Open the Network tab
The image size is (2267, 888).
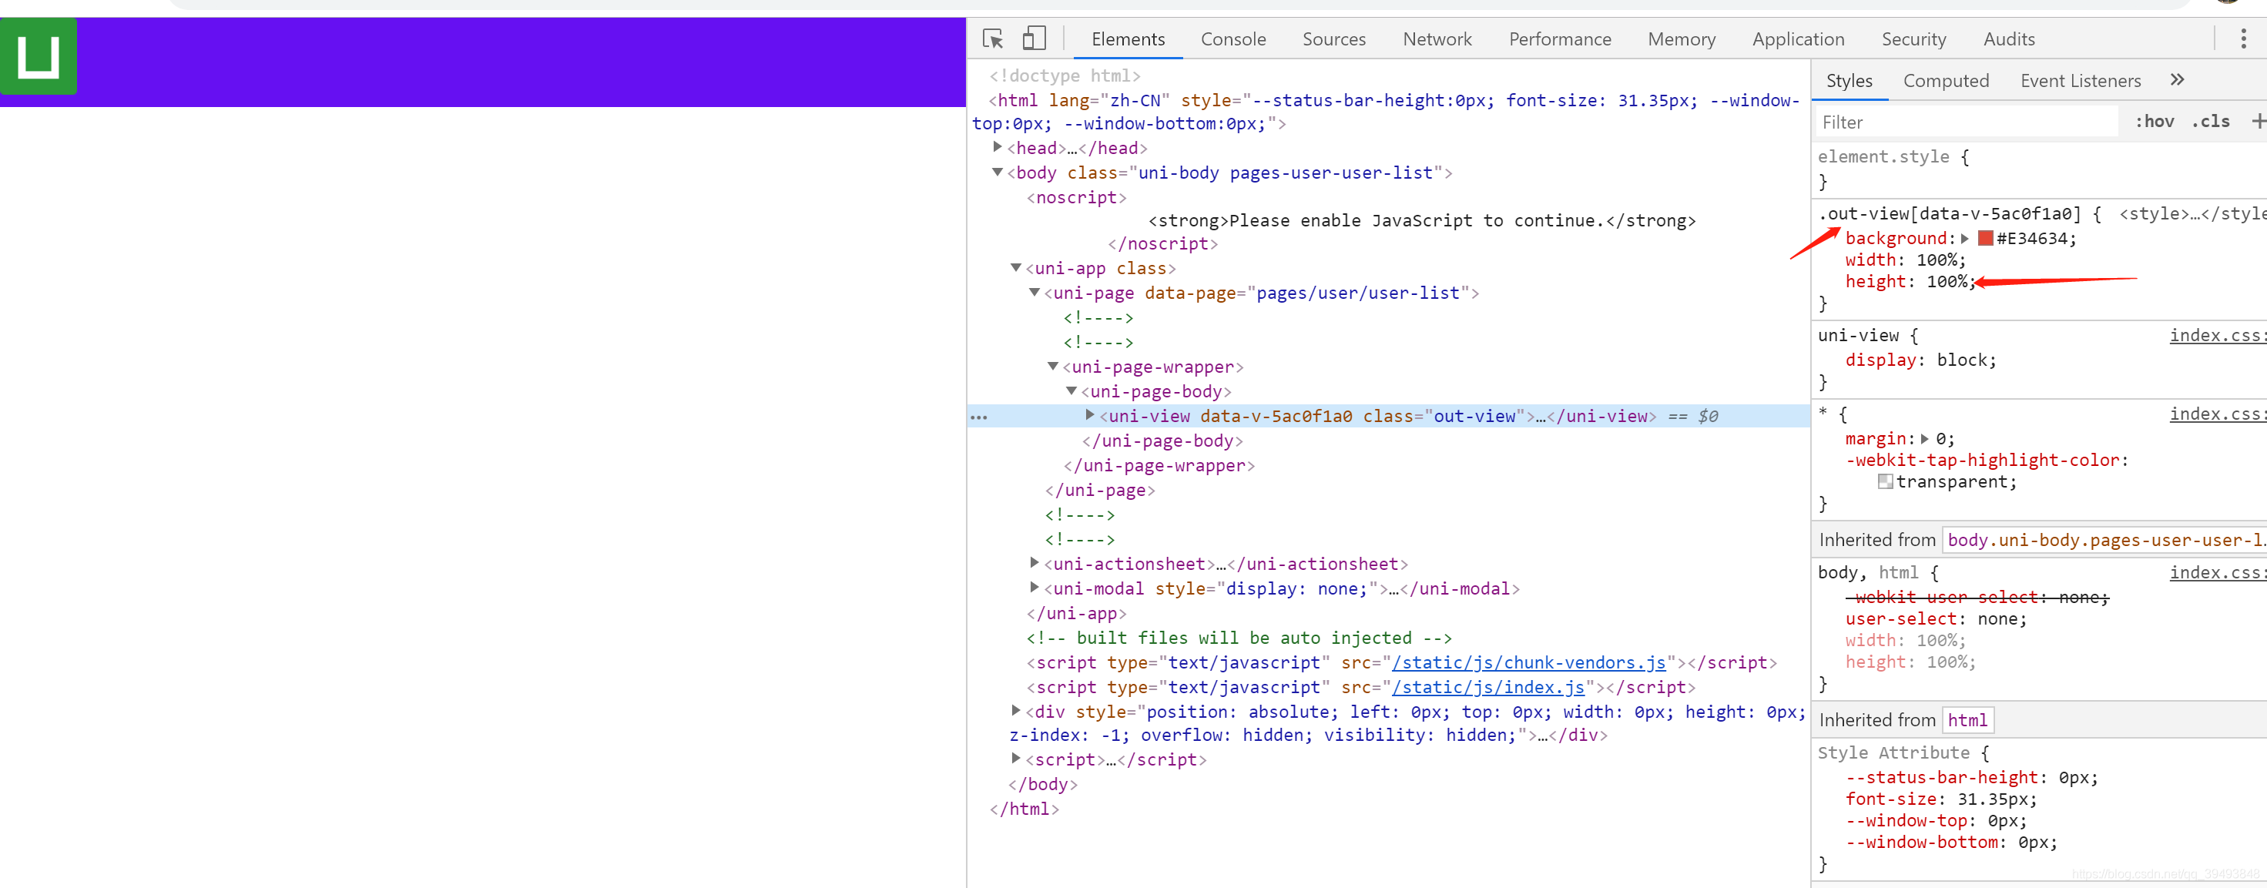click(x=1437, y=39)
